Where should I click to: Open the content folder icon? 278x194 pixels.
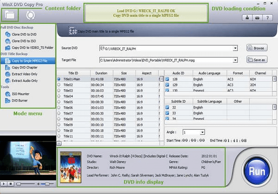coord(10,15)
